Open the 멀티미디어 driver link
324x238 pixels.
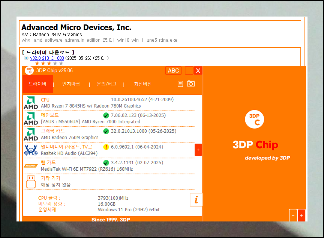66,147
